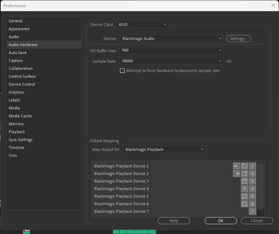Click channel number 6 tile
This screenshot has width=279, height=234.
pos(252,204)
